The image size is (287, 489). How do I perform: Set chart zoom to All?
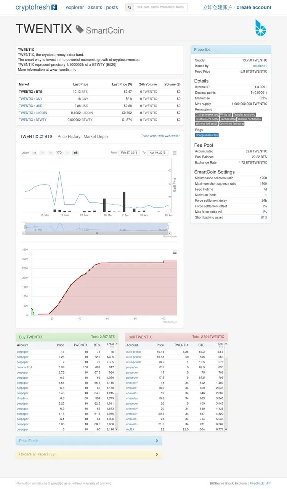click(76, 153)
